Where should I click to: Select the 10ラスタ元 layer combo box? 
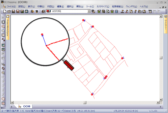tap(68, 11)
